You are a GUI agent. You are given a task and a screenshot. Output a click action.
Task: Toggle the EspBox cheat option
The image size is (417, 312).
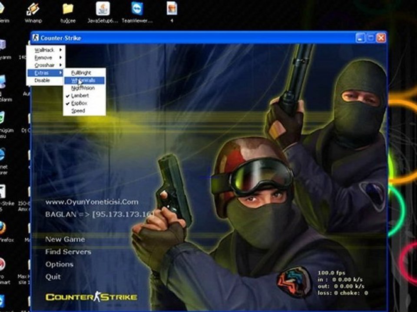coord(85,103)
